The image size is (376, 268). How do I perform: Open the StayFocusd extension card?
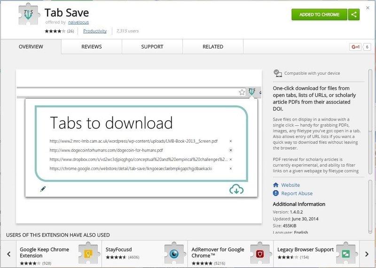pos(145,254)
